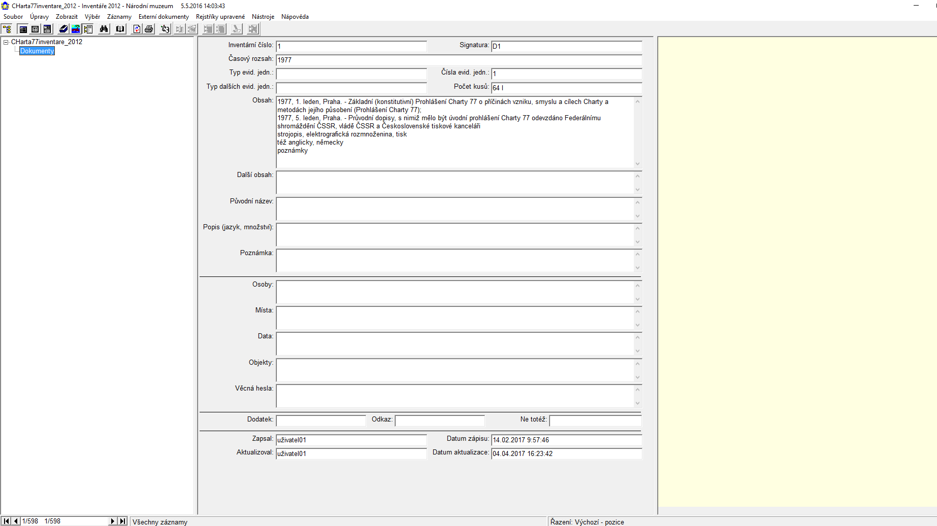Viewport: 937px width, 526px height.
Task: Jump to the last record button
Action: click(x=122, y=521)
